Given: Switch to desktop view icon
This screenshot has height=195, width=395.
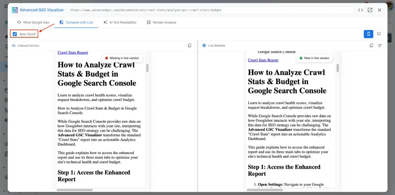Looking at the screenshot, I should point(379,34).
